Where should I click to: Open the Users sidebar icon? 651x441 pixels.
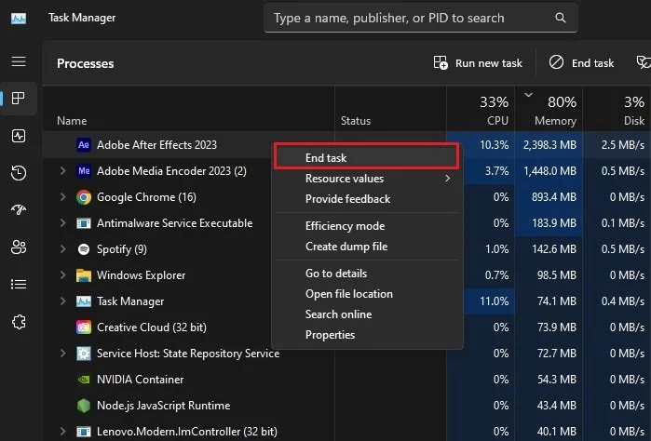tap(19, 247)
